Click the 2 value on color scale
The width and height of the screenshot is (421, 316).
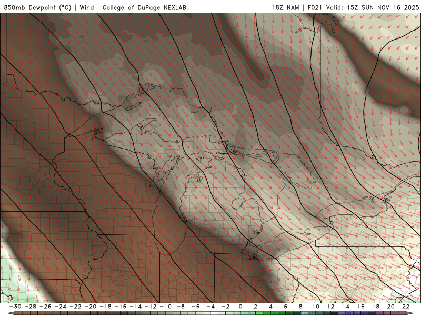(256, 307)
